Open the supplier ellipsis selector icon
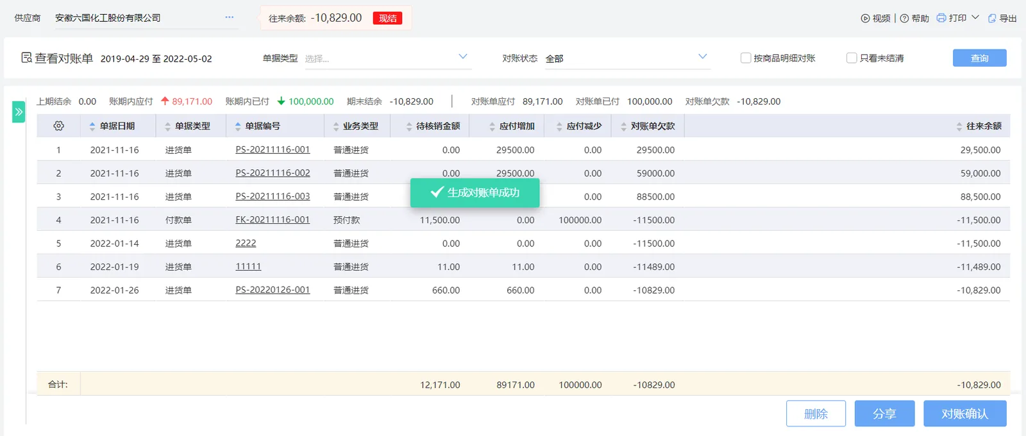Screen dimensions: 1026x436 tap(229, 17)
